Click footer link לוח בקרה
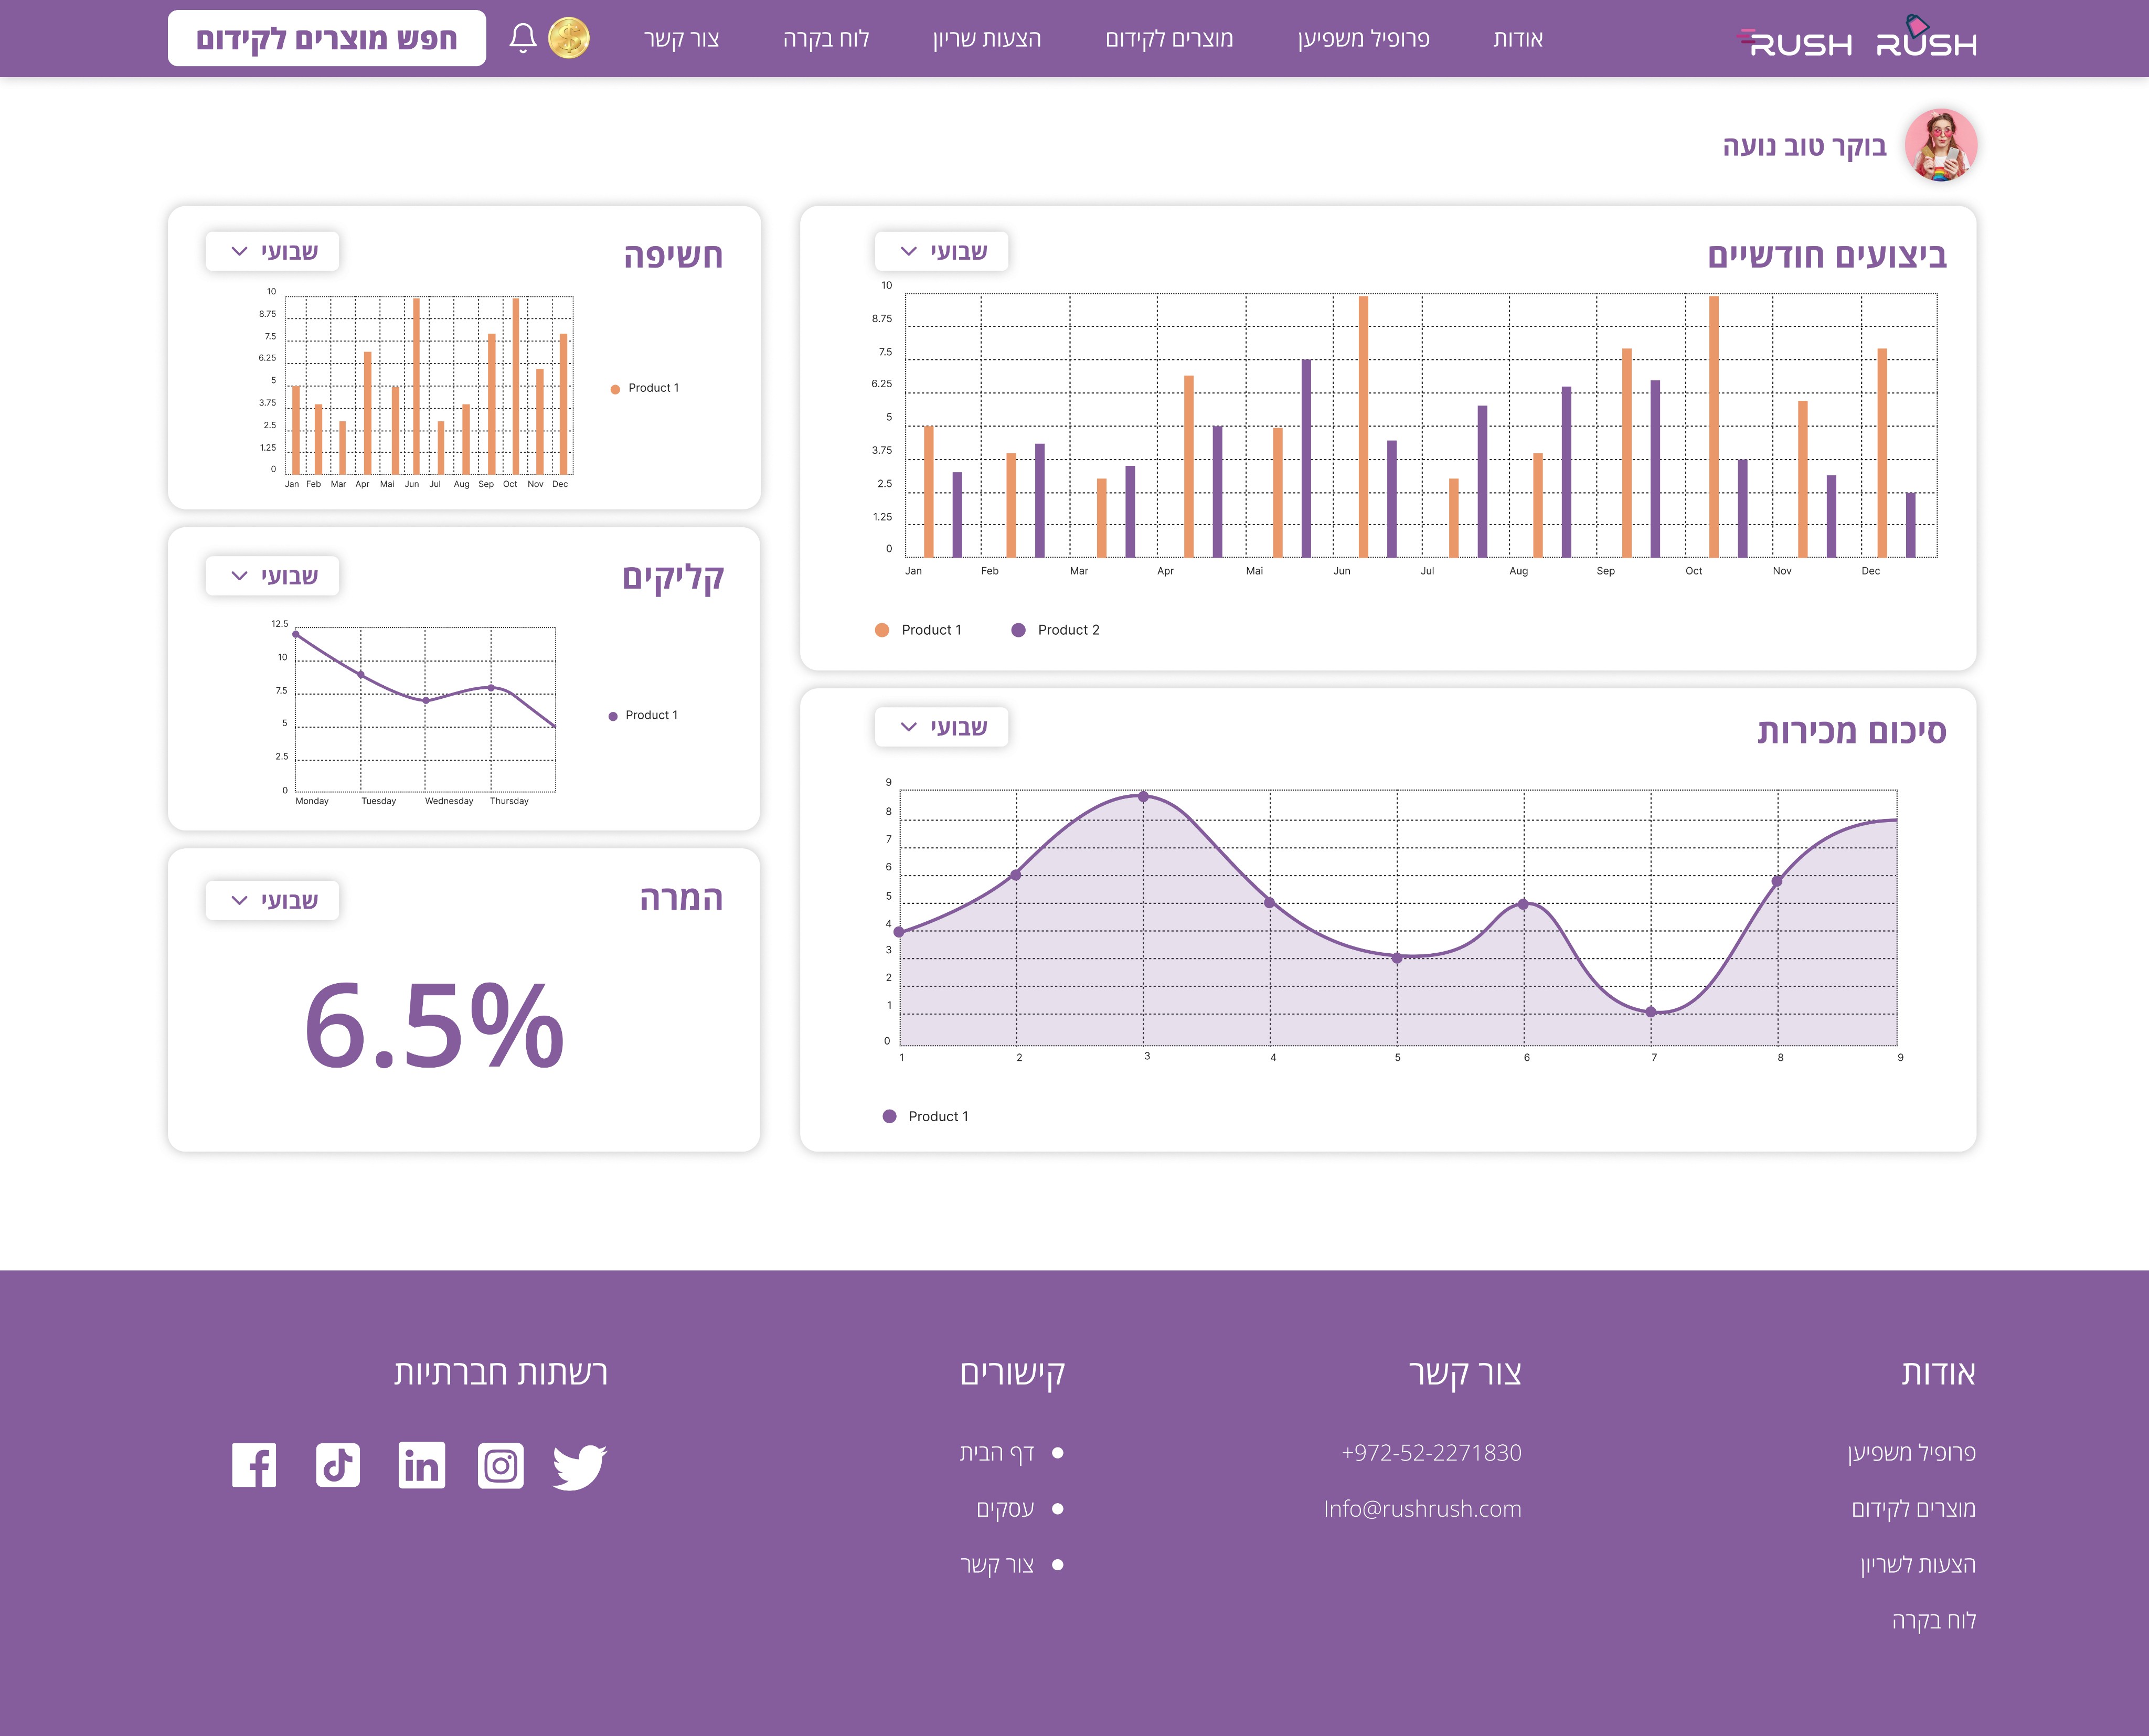The height and width of the screenshot is (1736, 2149). click(1934, 1621)
